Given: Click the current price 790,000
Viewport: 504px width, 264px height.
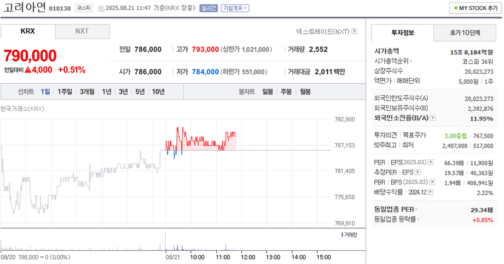Looking at the screenshot, I should click(30, 55).
